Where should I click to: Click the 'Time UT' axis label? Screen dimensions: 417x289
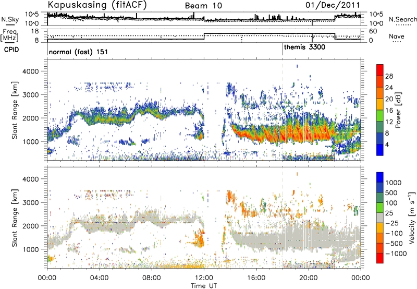coord(204,286)
